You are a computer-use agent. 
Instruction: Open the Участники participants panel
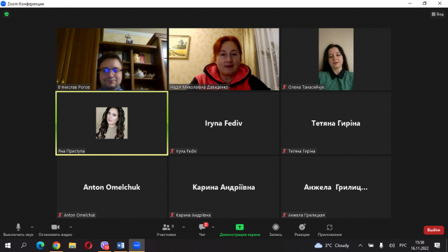click(x=167, y=230)
